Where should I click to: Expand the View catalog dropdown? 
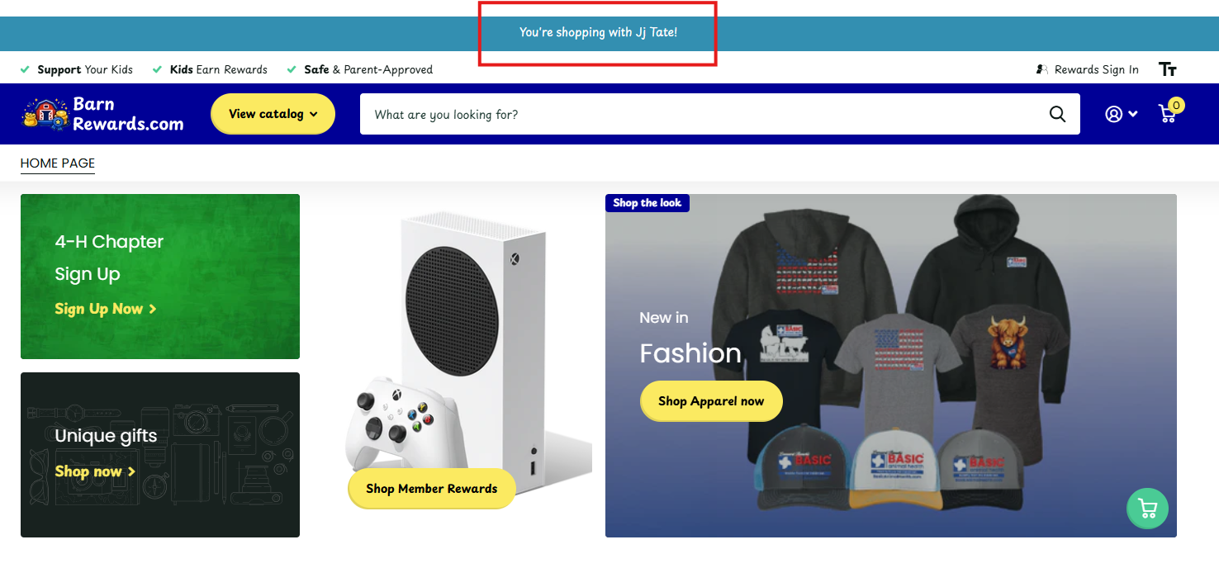coord(273,114)
